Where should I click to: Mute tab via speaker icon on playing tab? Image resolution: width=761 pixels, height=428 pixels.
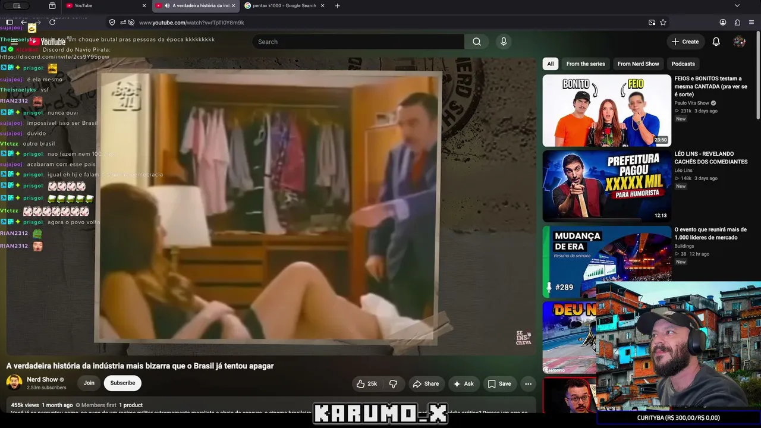click(166, 6)
